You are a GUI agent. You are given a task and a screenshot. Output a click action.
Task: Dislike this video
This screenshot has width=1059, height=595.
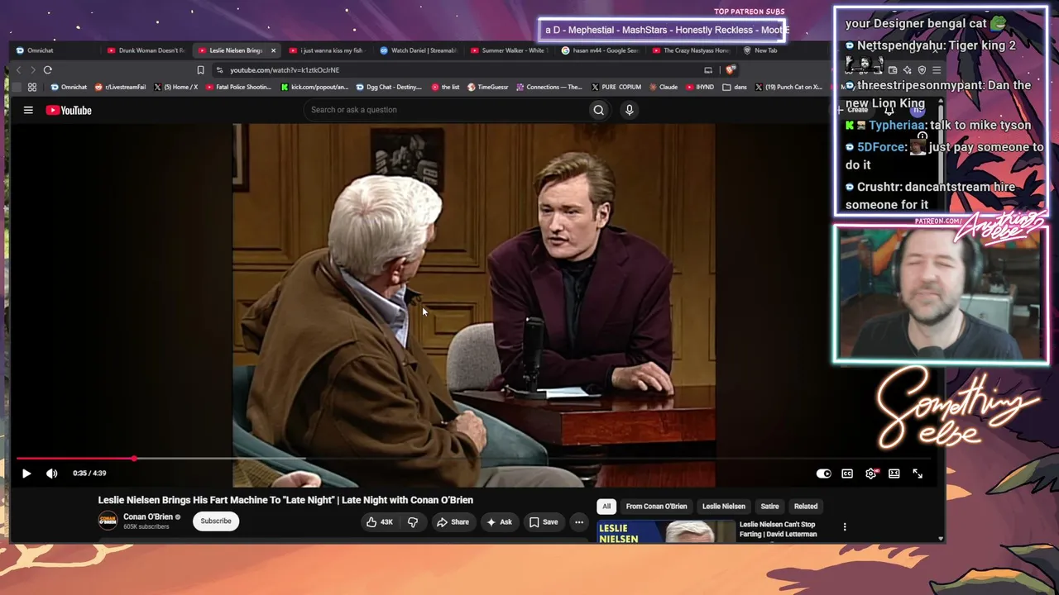(413, 522)
